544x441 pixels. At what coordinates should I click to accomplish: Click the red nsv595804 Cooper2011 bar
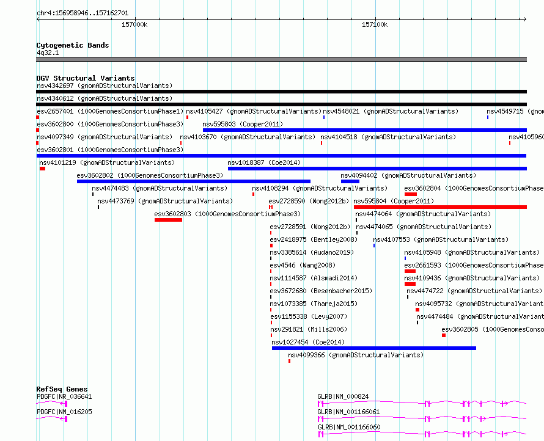(440, 207)
